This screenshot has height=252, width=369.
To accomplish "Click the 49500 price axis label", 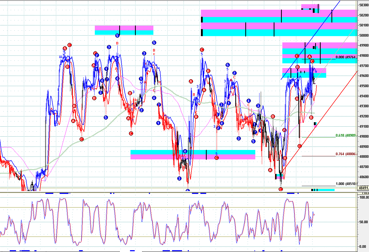I will [364, 86].
